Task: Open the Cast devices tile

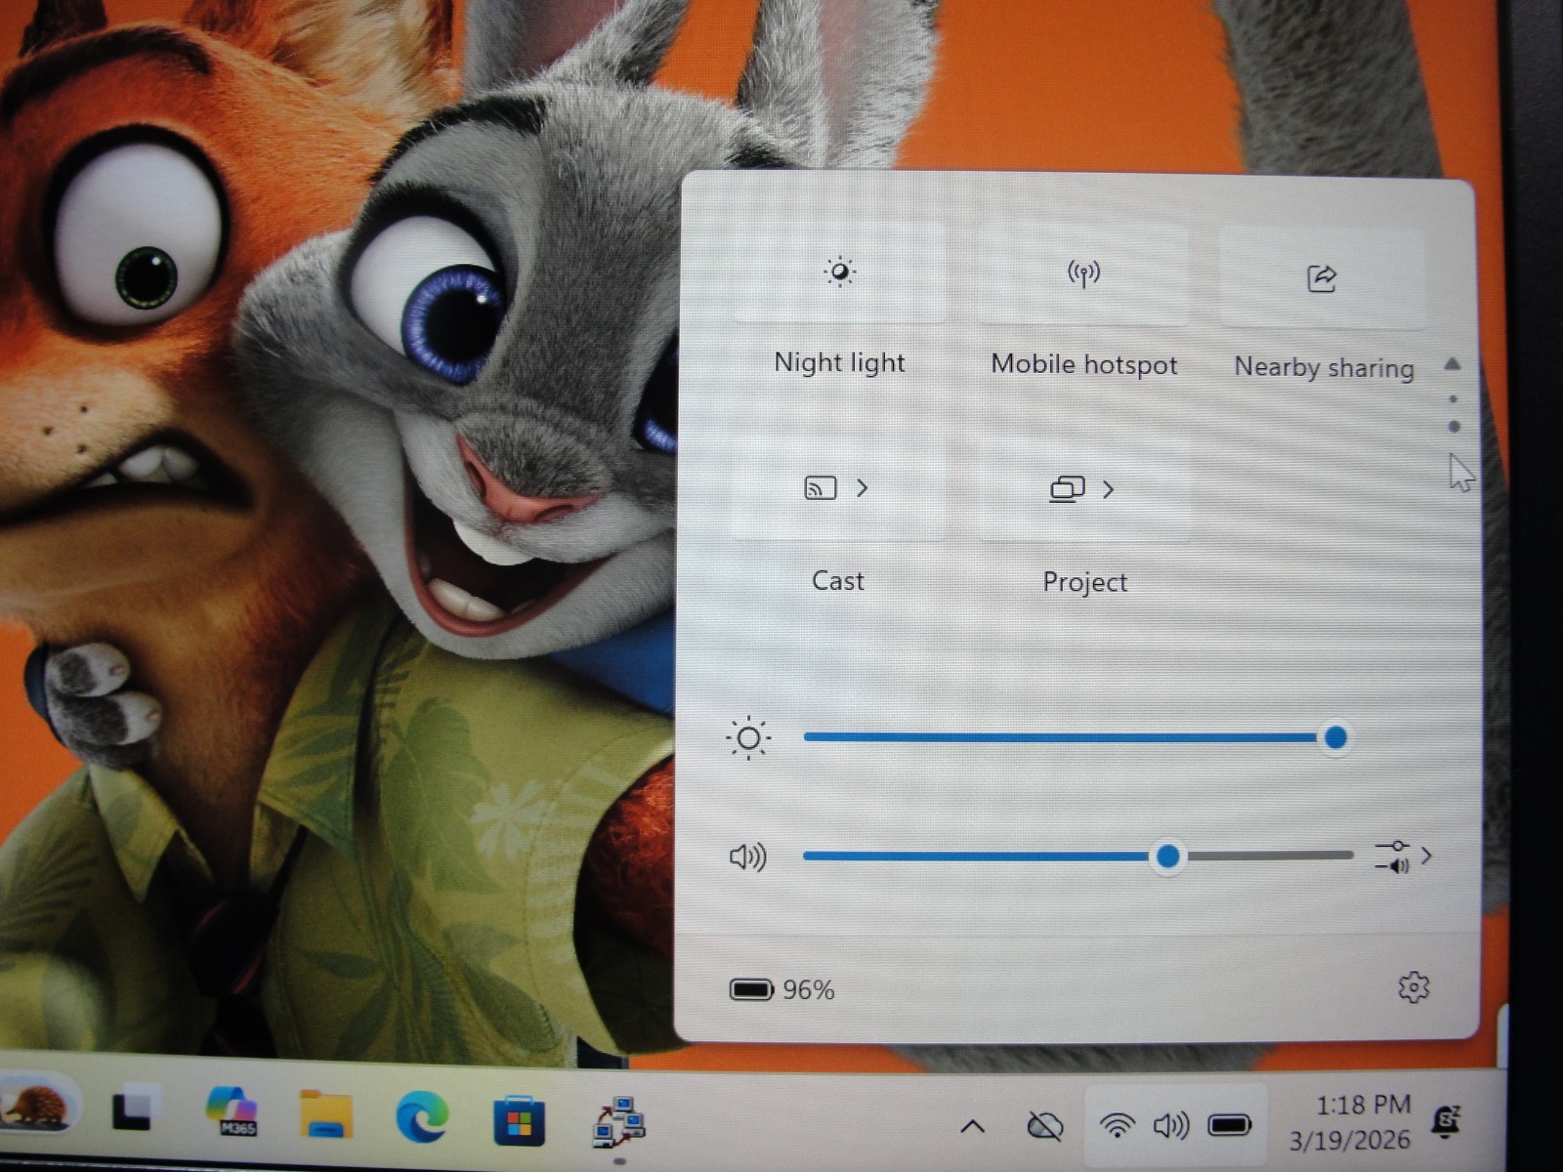Action: click(838, 488)
